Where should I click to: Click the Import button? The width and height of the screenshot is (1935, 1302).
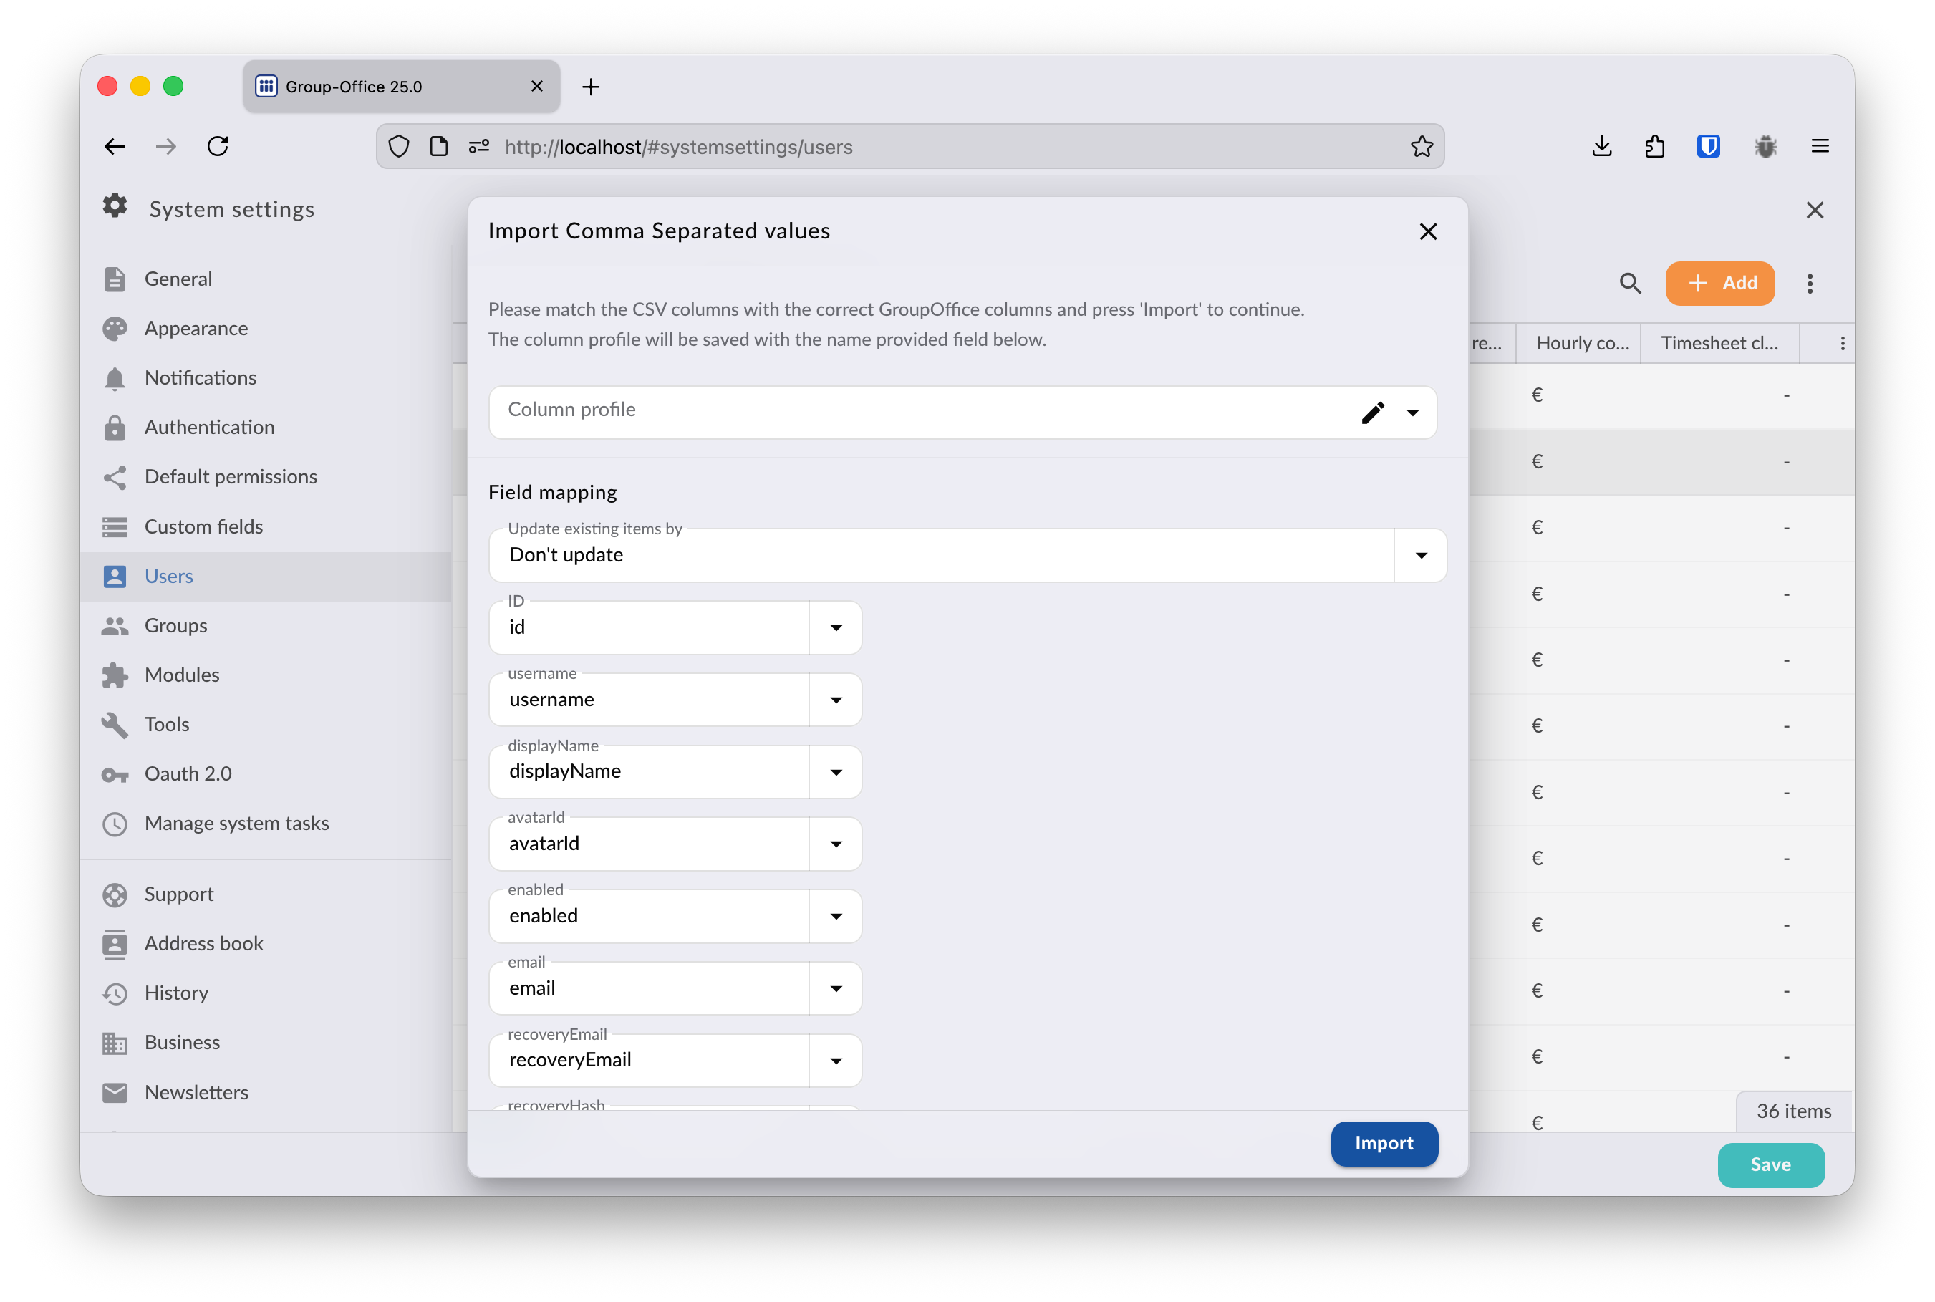pos(1384,1144)
